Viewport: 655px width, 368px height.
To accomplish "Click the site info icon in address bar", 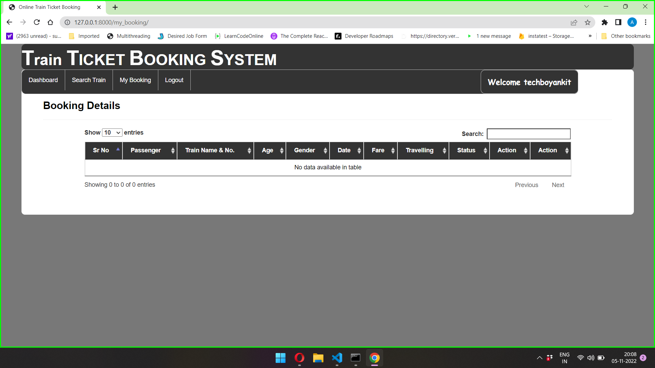I will pos(67,22).
